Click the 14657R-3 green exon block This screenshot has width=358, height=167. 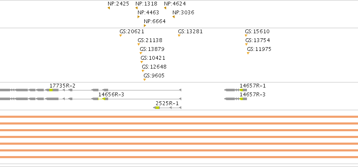[x=241, y=99]
